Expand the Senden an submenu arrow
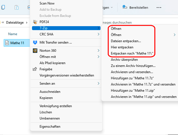Viewport: 178px width, 135px height. pos(98,84)
